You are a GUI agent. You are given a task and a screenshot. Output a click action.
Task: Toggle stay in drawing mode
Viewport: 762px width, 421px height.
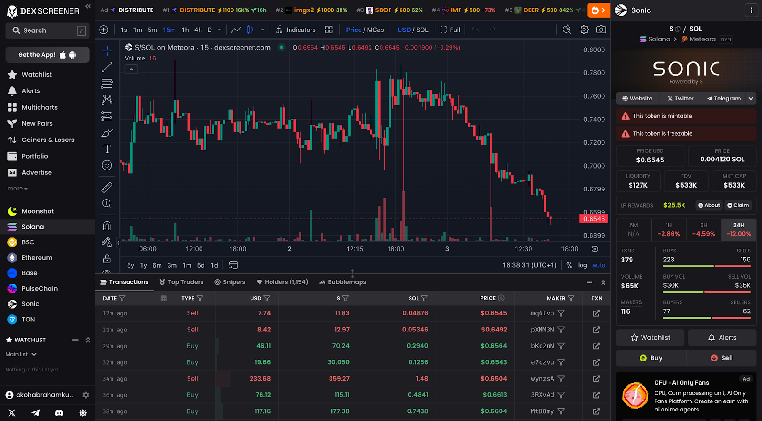(x=107, y=242)
